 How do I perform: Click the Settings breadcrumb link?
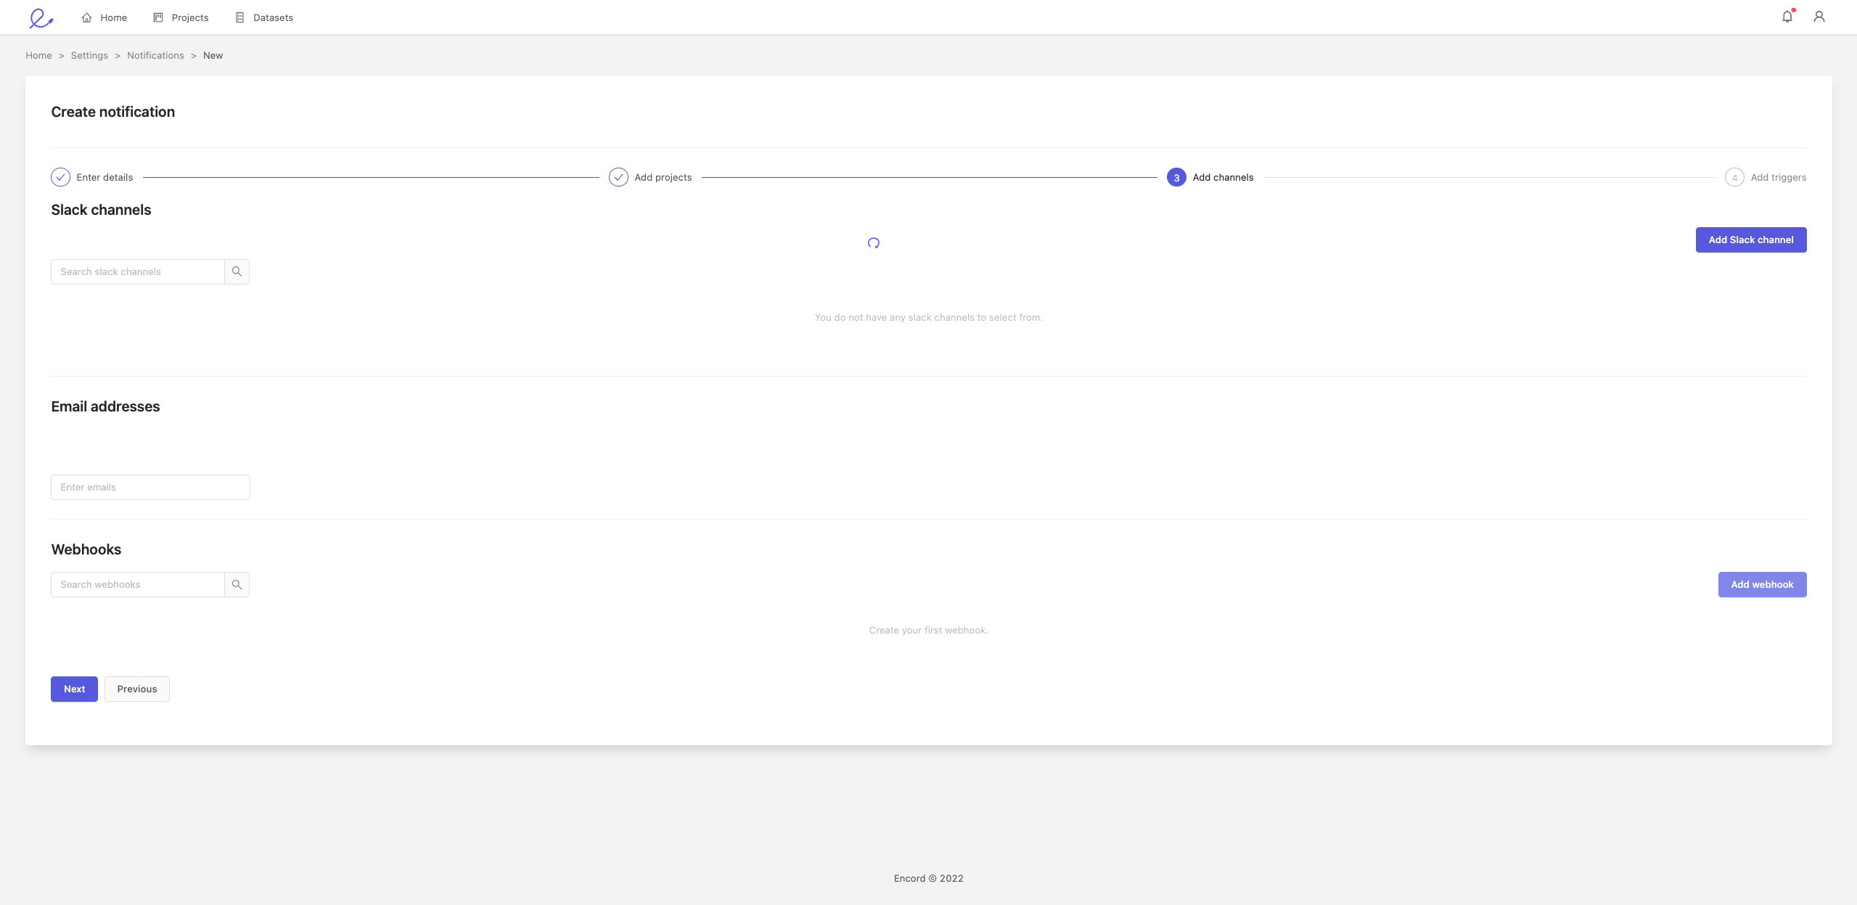click(x=89, y=55)
